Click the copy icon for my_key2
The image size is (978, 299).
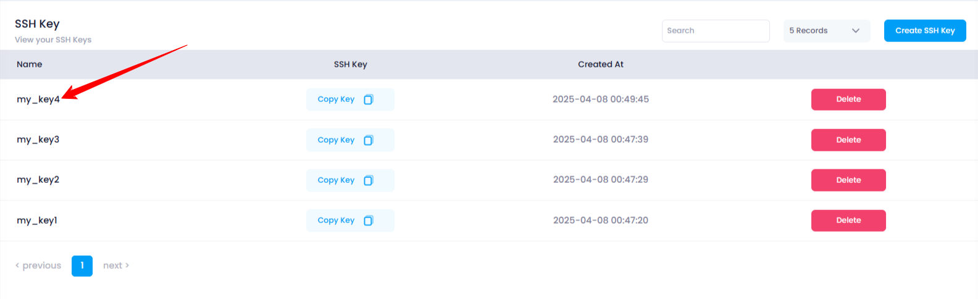[x=369, y=180]
